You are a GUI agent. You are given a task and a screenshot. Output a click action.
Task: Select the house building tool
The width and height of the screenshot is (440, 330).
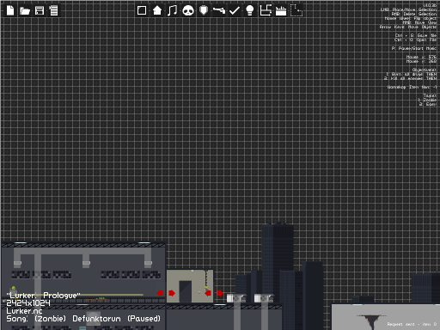click(x=157, y=10)
